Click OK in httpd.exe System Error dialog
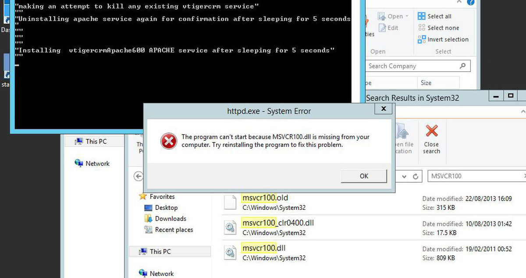This screenshot has height=278, width=526. coord(364,176)
